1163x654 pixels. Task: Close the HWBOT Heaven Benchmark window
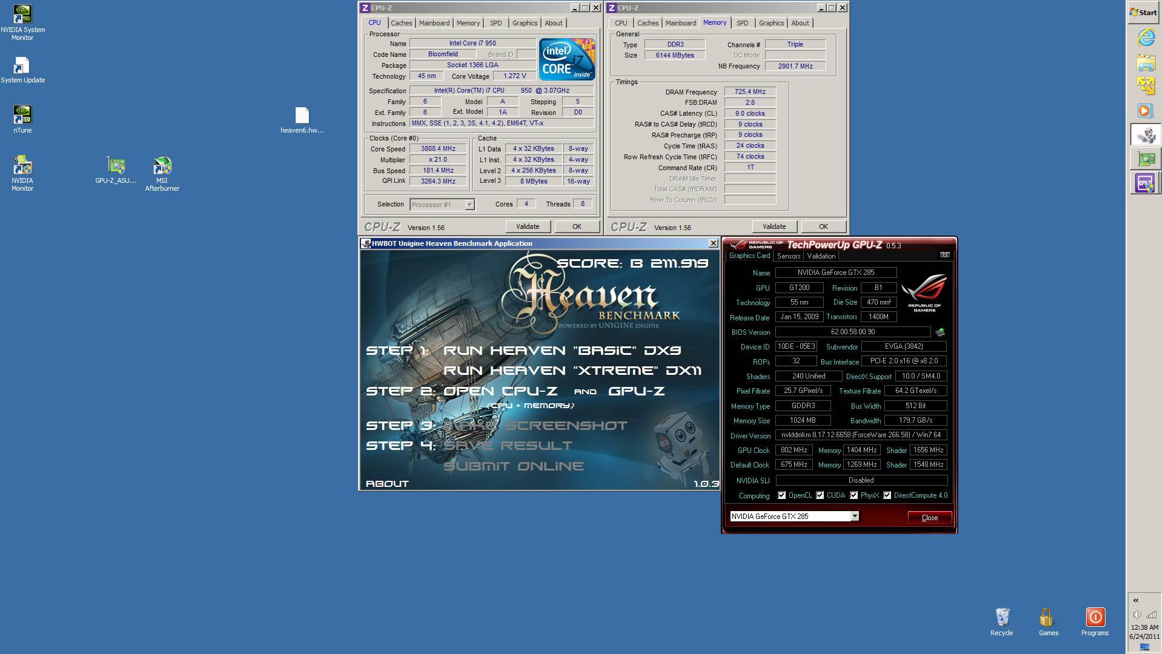713,243
